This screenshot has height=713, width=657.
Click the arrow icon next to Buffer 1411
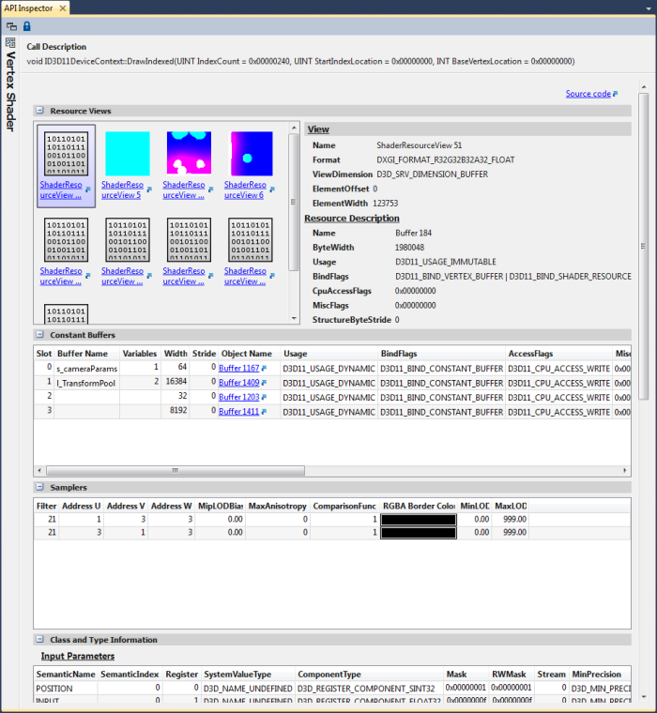[266, 412]
